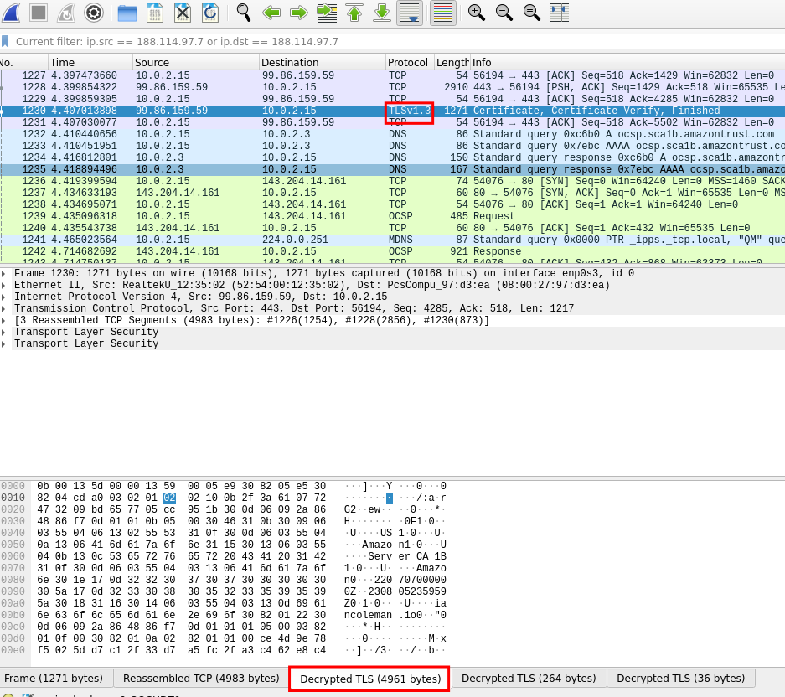785x697 pixels.
Task: Open the Reassembled TCP (4983 bytes) tab
Action: click(201, 679)
